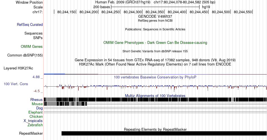Select the Dog alignment label
267x140 pixels.
(39, 108)
